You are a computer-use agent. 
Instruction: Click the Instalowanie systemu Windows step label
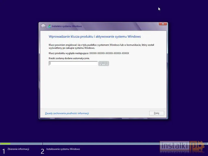point(63,149)
